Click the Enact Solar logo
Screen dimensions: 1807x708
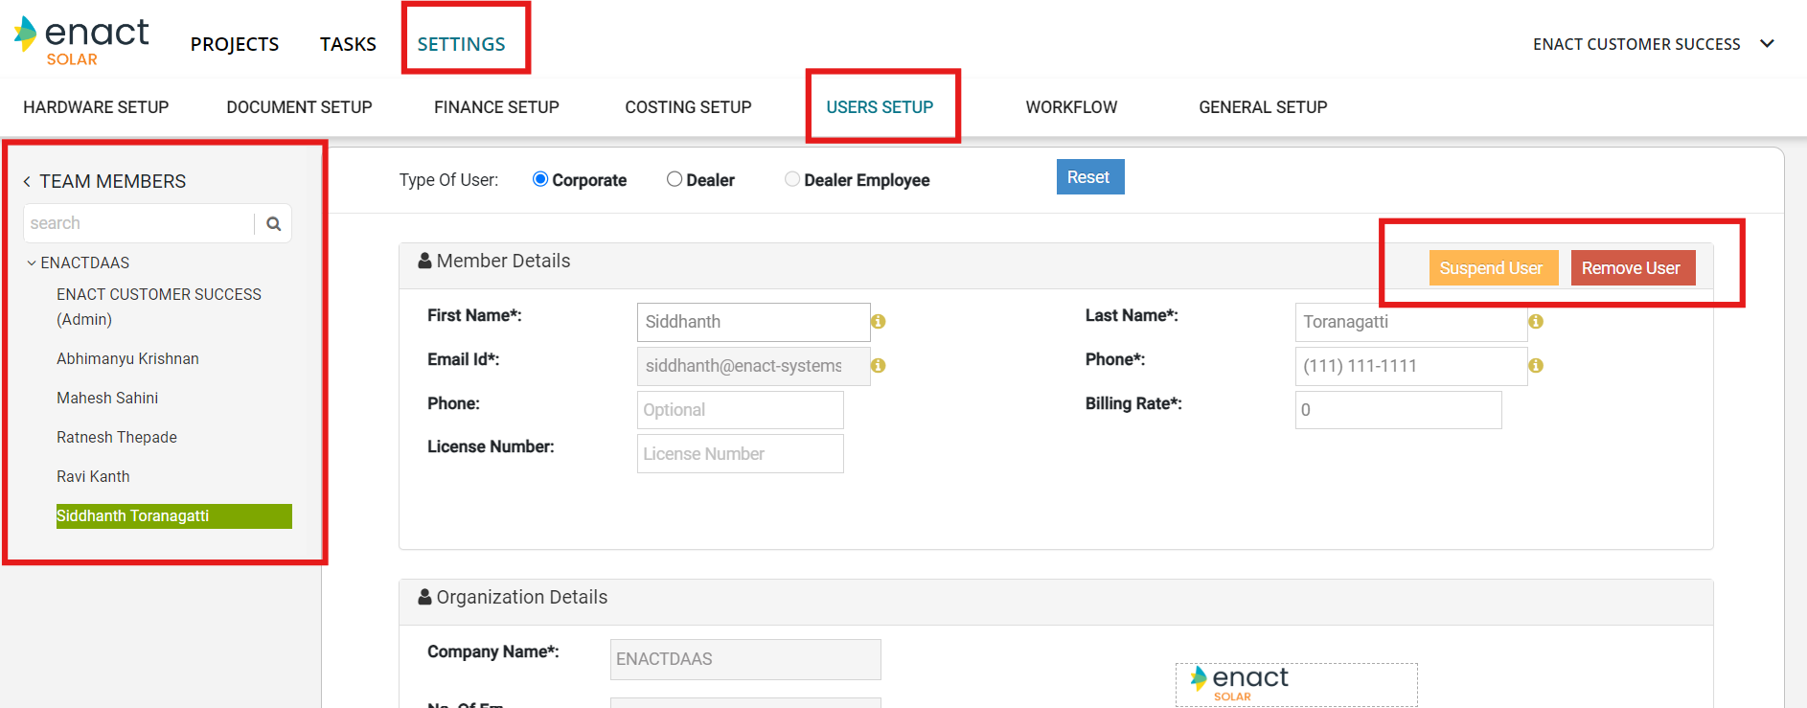pos(81,42)
